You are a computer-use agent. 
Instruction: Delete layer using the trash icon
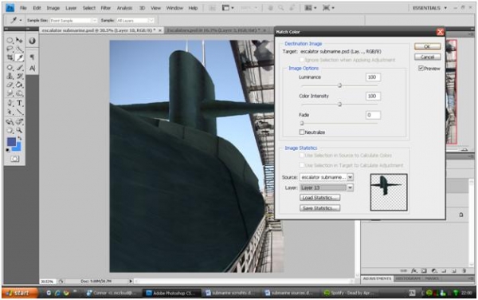tap(464, 270)
